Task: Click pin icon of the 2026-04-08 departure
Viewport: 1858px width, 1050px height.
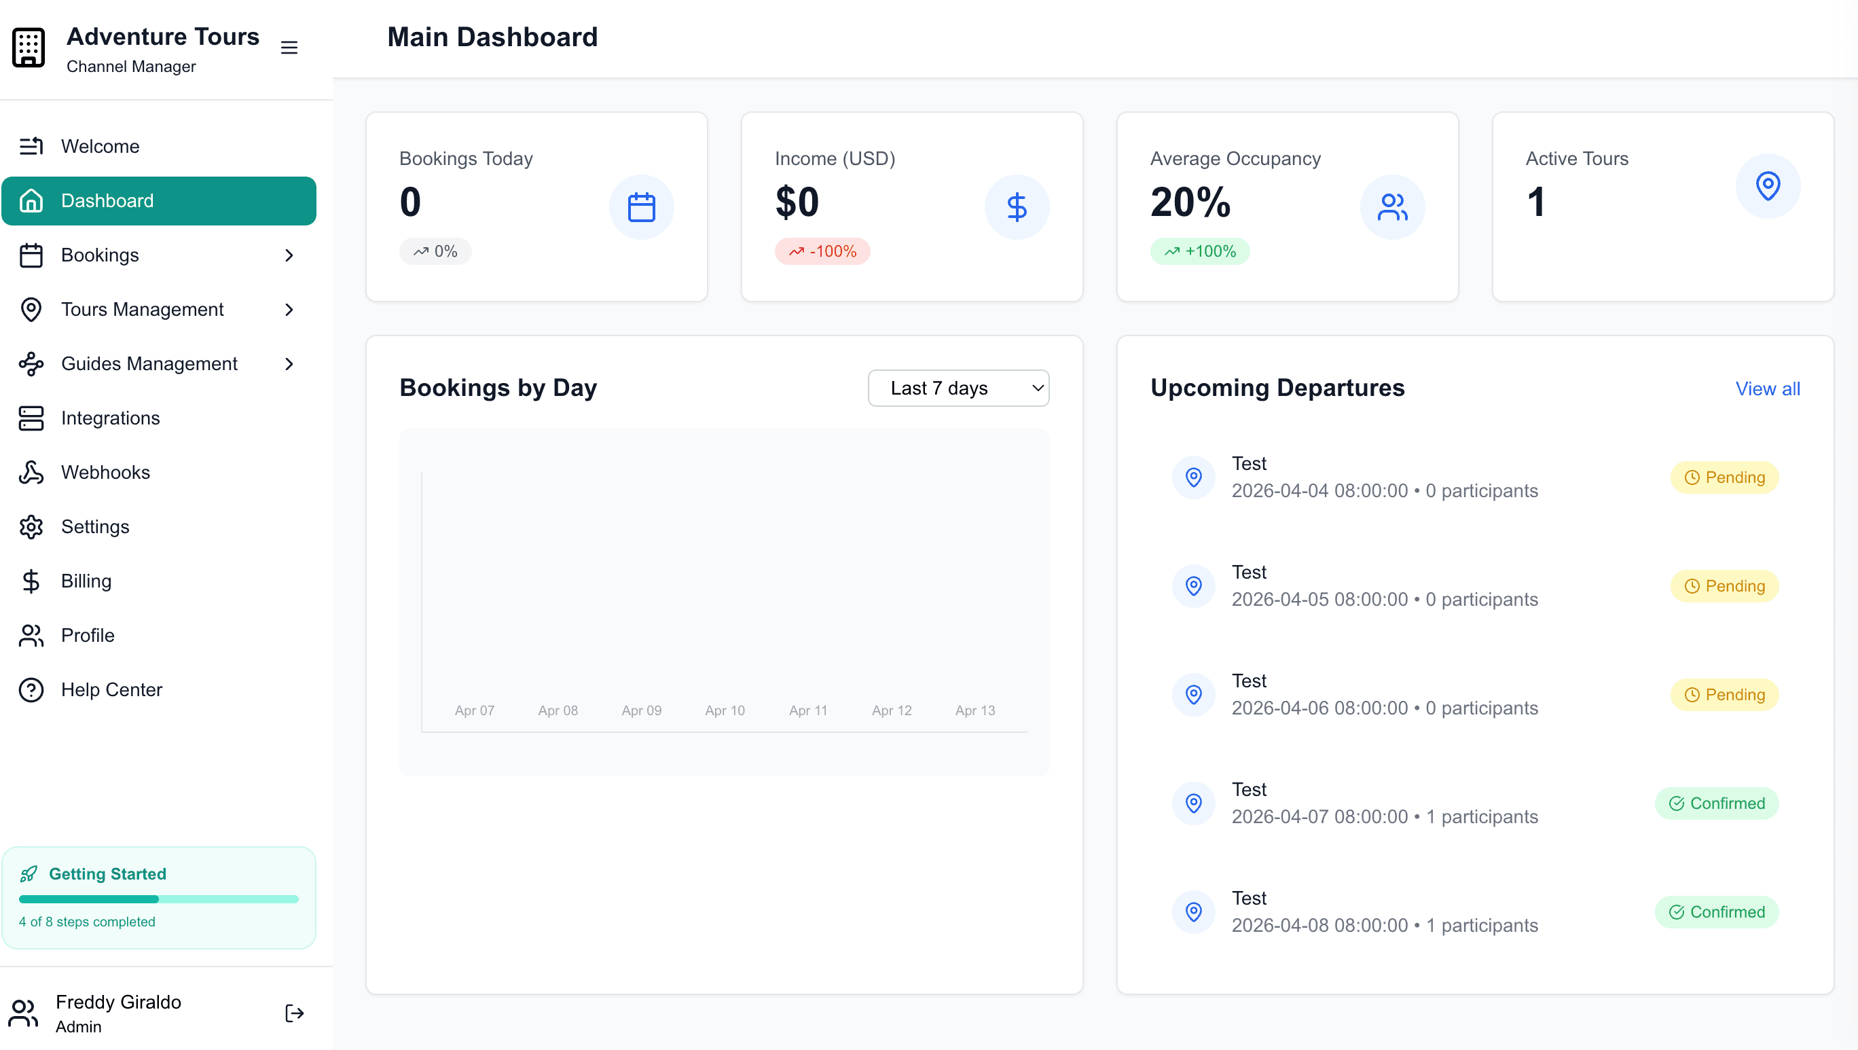Action: pos(1194,912)
